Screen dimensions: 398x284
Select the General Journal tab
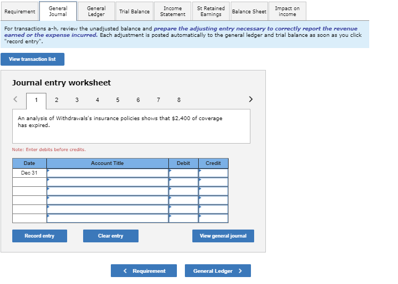click(x=58, y=11)
